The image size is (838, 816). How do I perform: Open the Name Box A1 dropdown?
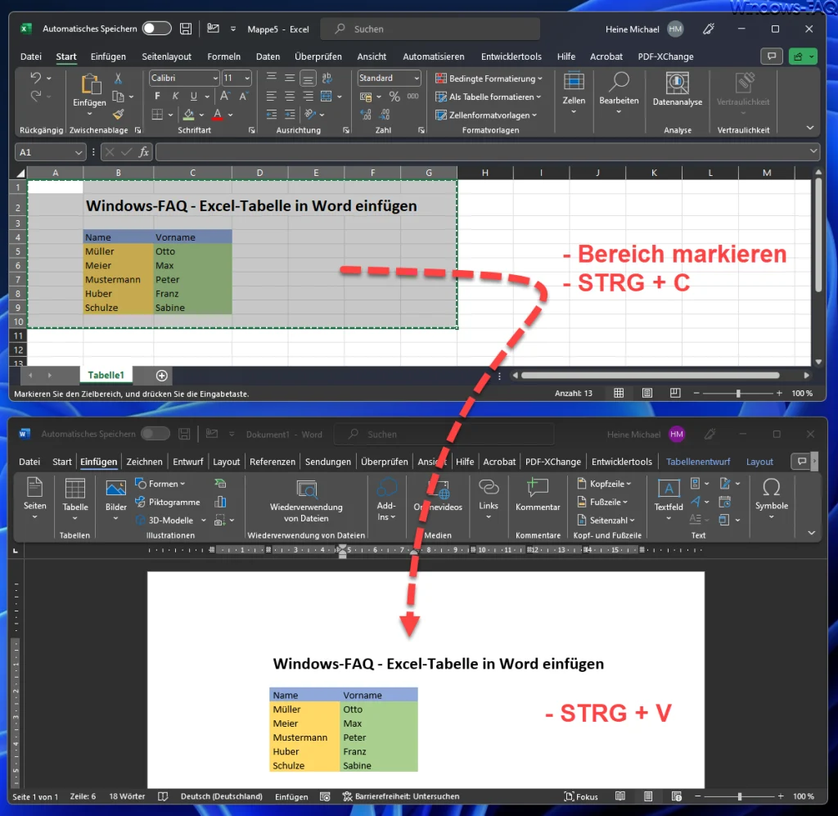click(x=79, y=152)
